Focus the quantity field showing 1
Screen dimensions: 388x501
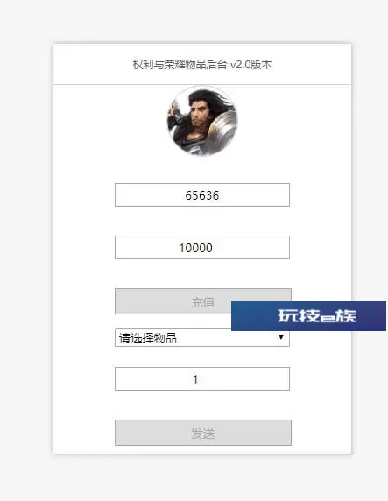pyautogui.click(x=202, y=378)
